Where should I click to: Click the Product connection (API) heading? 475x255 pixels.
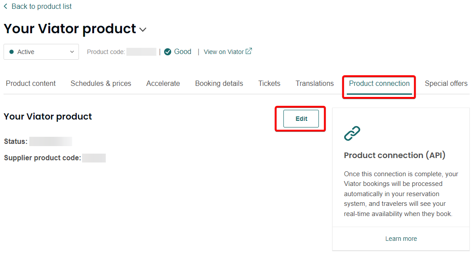point(394,155)
